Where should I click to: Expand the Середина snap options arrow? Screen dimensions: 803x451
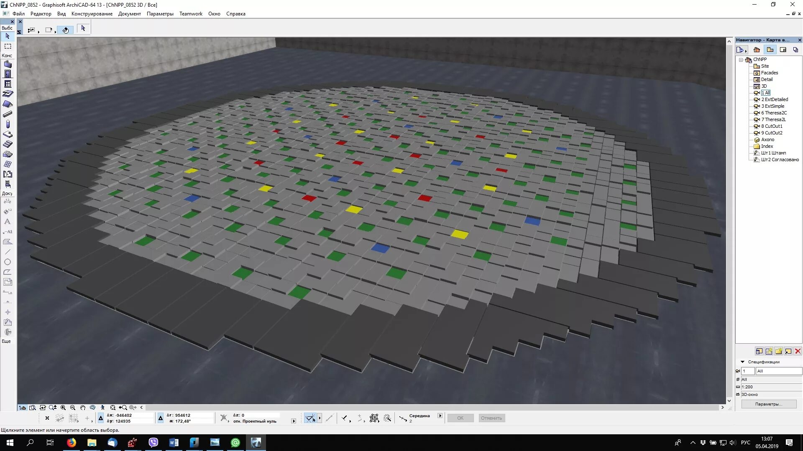[x=440, y=416]
